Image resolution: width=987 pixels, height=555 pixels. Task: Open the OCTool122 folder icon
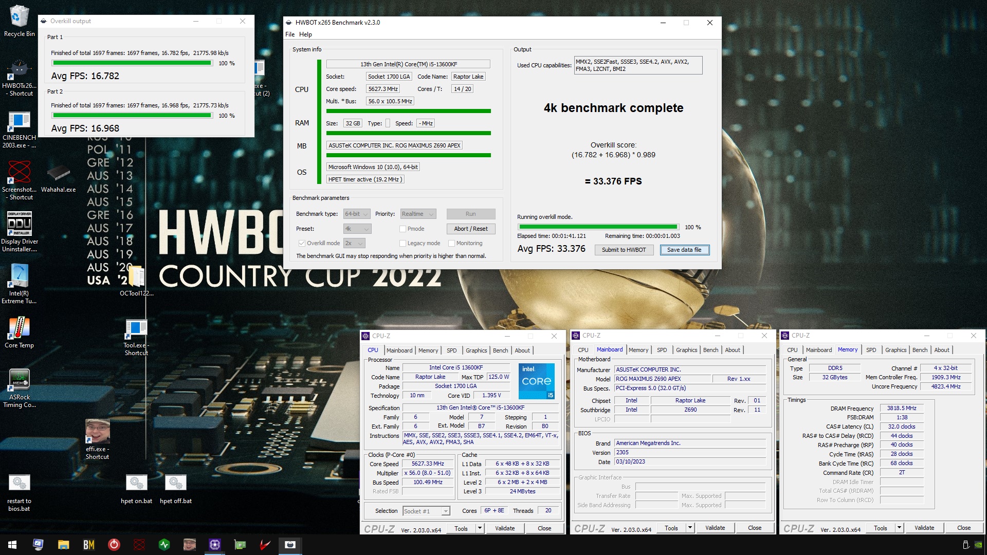(136, 281)
